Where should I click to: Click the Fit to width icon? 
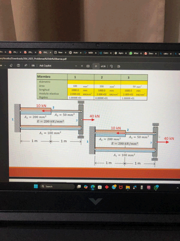click(88, 66)
